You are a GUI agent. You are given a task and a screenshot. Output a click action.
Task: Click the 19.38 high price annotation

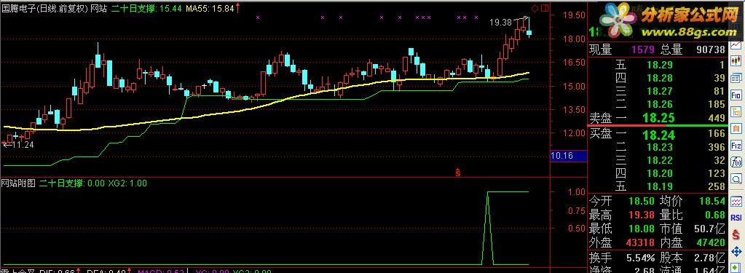point(500,22)
